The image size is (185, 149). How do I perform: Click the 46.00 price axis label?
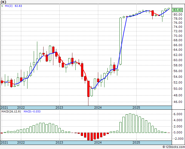tap(178, 102)
